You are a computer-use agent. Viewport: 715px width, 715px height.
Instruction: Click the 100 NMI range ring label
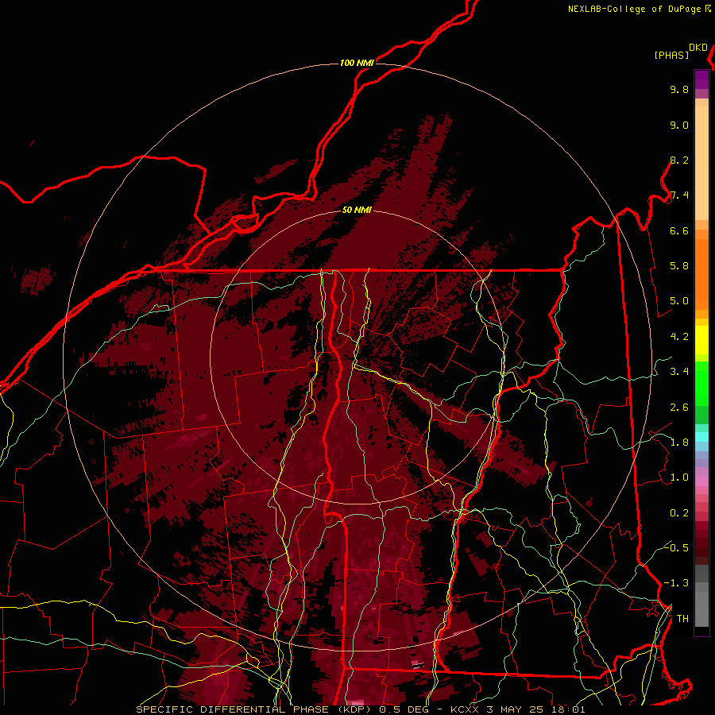pos(357,63)
